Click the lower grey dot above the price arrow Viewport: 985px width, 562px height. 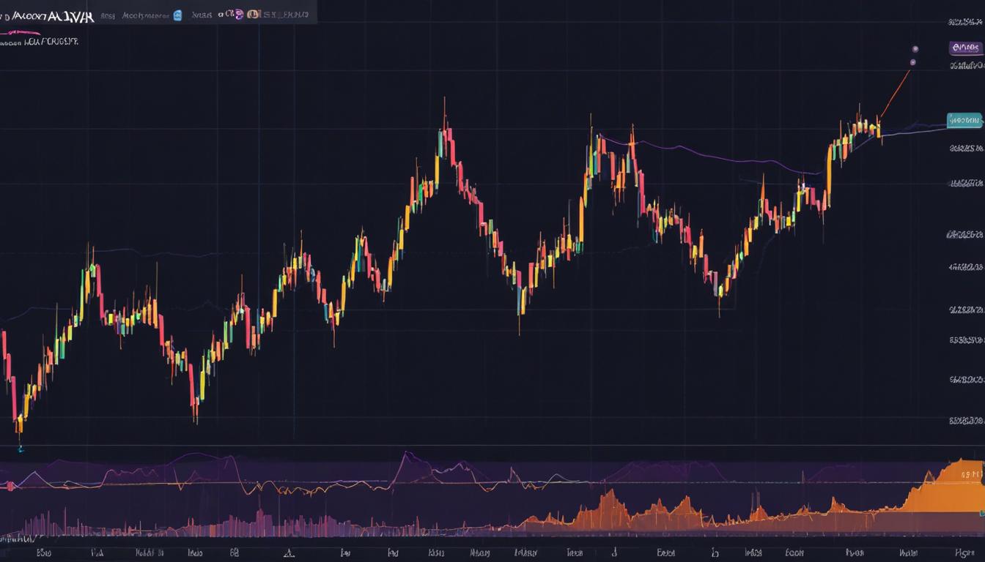(x=913, y=61)
